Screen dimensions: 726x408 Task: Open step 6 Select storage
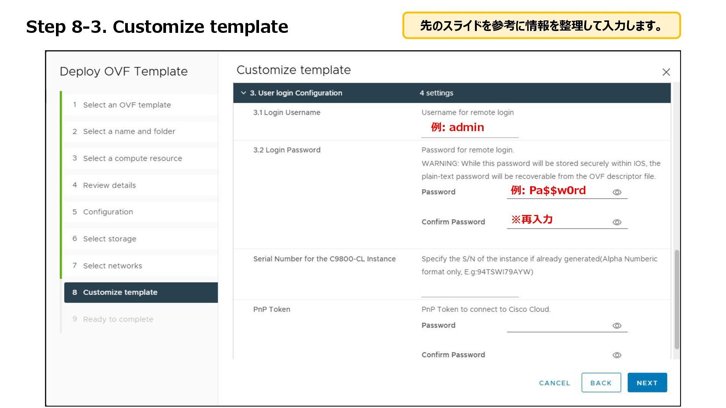[x=109, y=239]
